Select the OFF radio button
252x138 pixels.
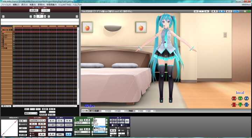coord(30,136)
